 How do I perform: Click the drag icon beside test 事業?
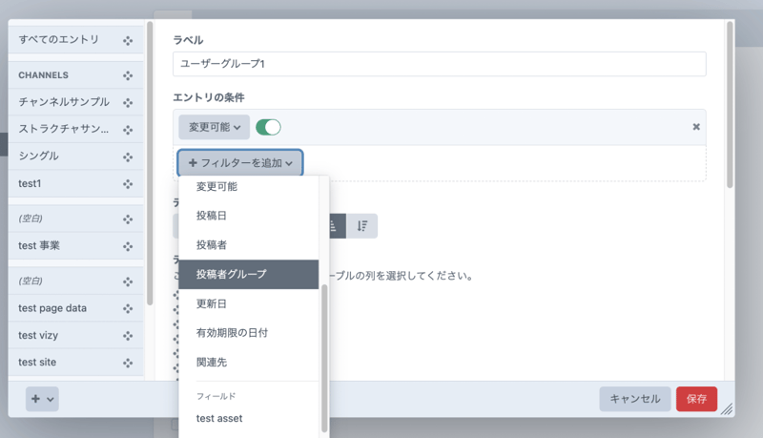[x=128, y=246]
